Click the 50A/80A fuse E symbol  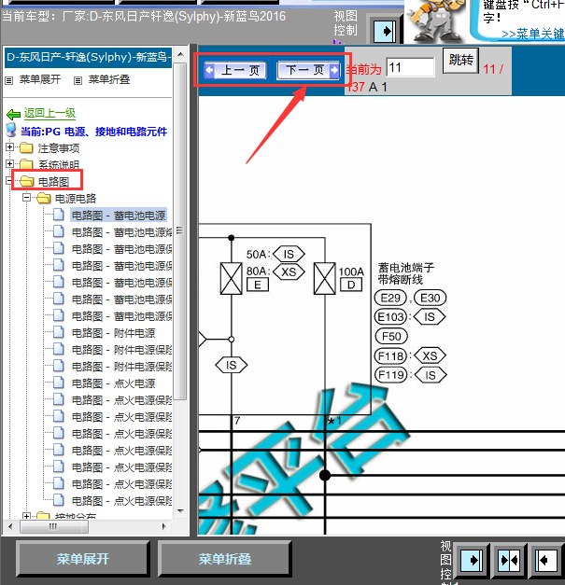(232, 278)
